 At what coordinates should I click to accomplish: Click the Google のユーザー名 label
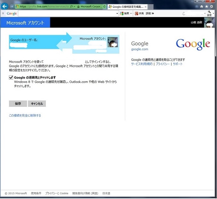[x=24, y=40]
